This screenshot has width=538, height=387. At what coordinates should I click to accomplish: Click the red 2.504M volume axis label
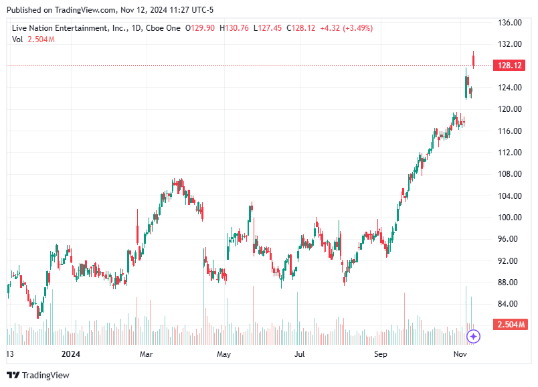tap(510, 324)
